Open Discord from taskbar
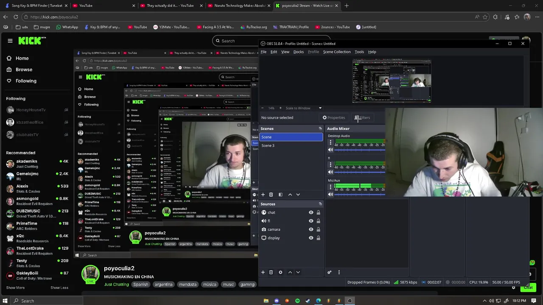The height and width of the screenshot is (305, 543). coord(277,301)
